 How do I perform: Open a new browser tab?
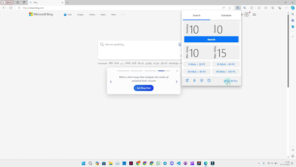[67, 3]
